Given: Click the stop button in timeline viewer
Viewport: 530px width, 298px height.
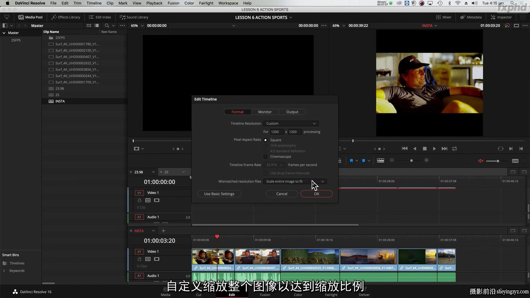Looking at the screenshot, I should pos(425,149).
